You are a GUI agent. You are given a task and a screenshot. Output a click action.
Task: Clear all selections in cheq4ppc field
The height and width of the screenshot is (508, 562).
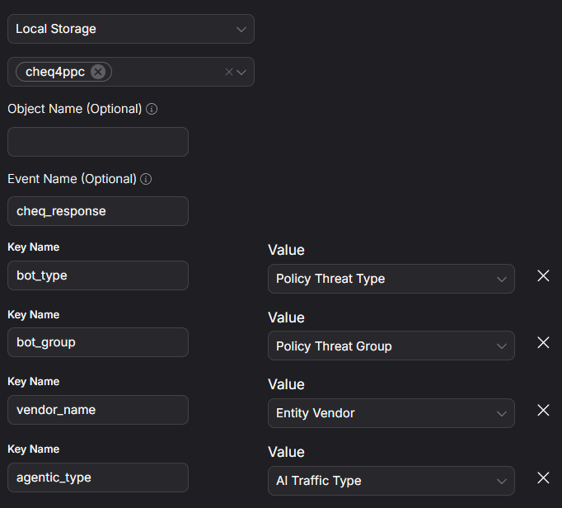tap(228, 72)
